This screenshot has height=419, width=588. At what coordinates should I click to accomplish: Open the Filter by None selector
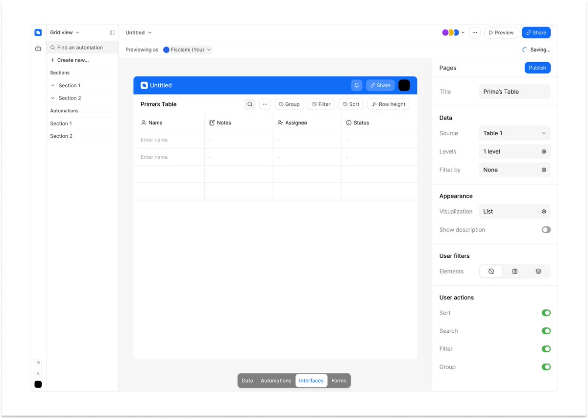click(514, 170)
